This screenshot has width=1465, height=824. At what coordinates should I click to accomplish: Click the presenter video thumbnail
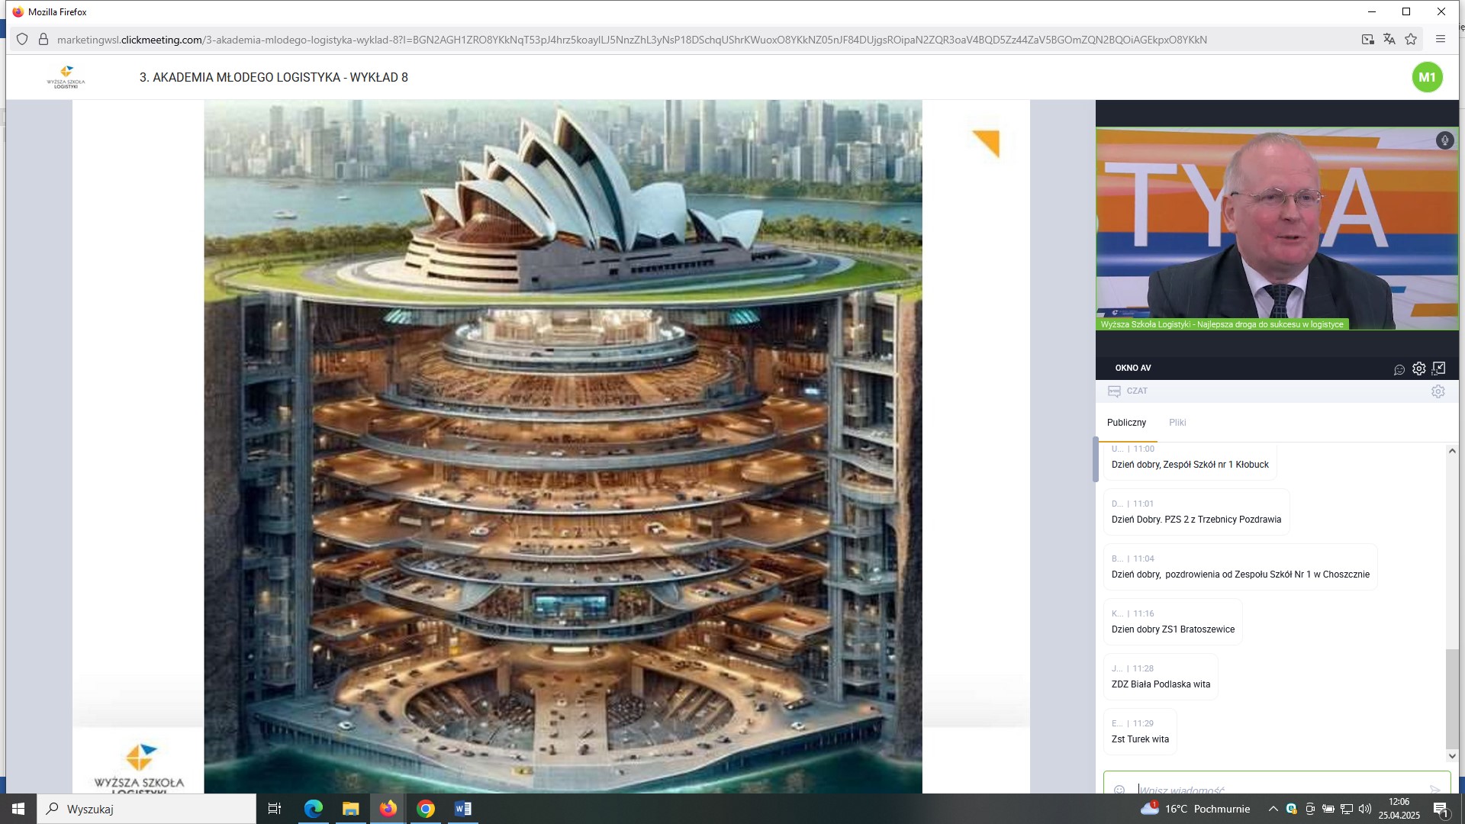(x=1277, y=229)
